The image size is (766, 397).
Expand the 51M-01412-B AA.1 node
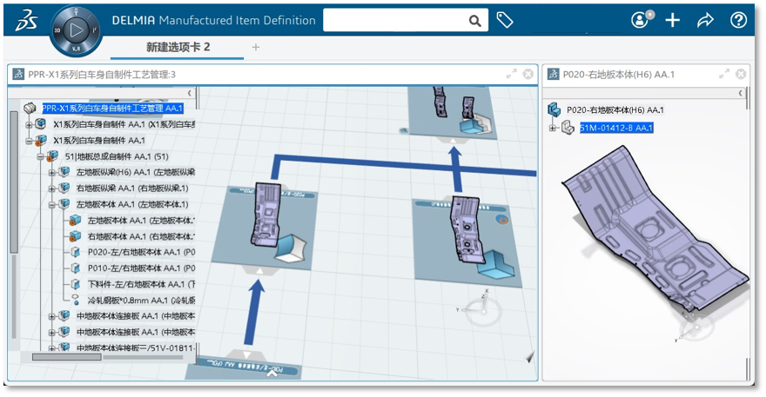(x=553, y=129)
